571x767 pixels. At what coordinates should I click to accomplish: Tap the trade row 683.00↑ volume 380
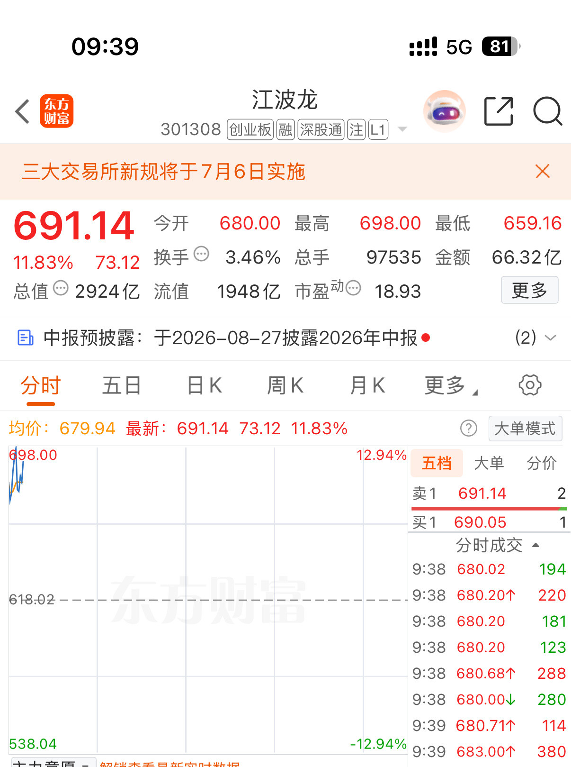click(489, 751)
